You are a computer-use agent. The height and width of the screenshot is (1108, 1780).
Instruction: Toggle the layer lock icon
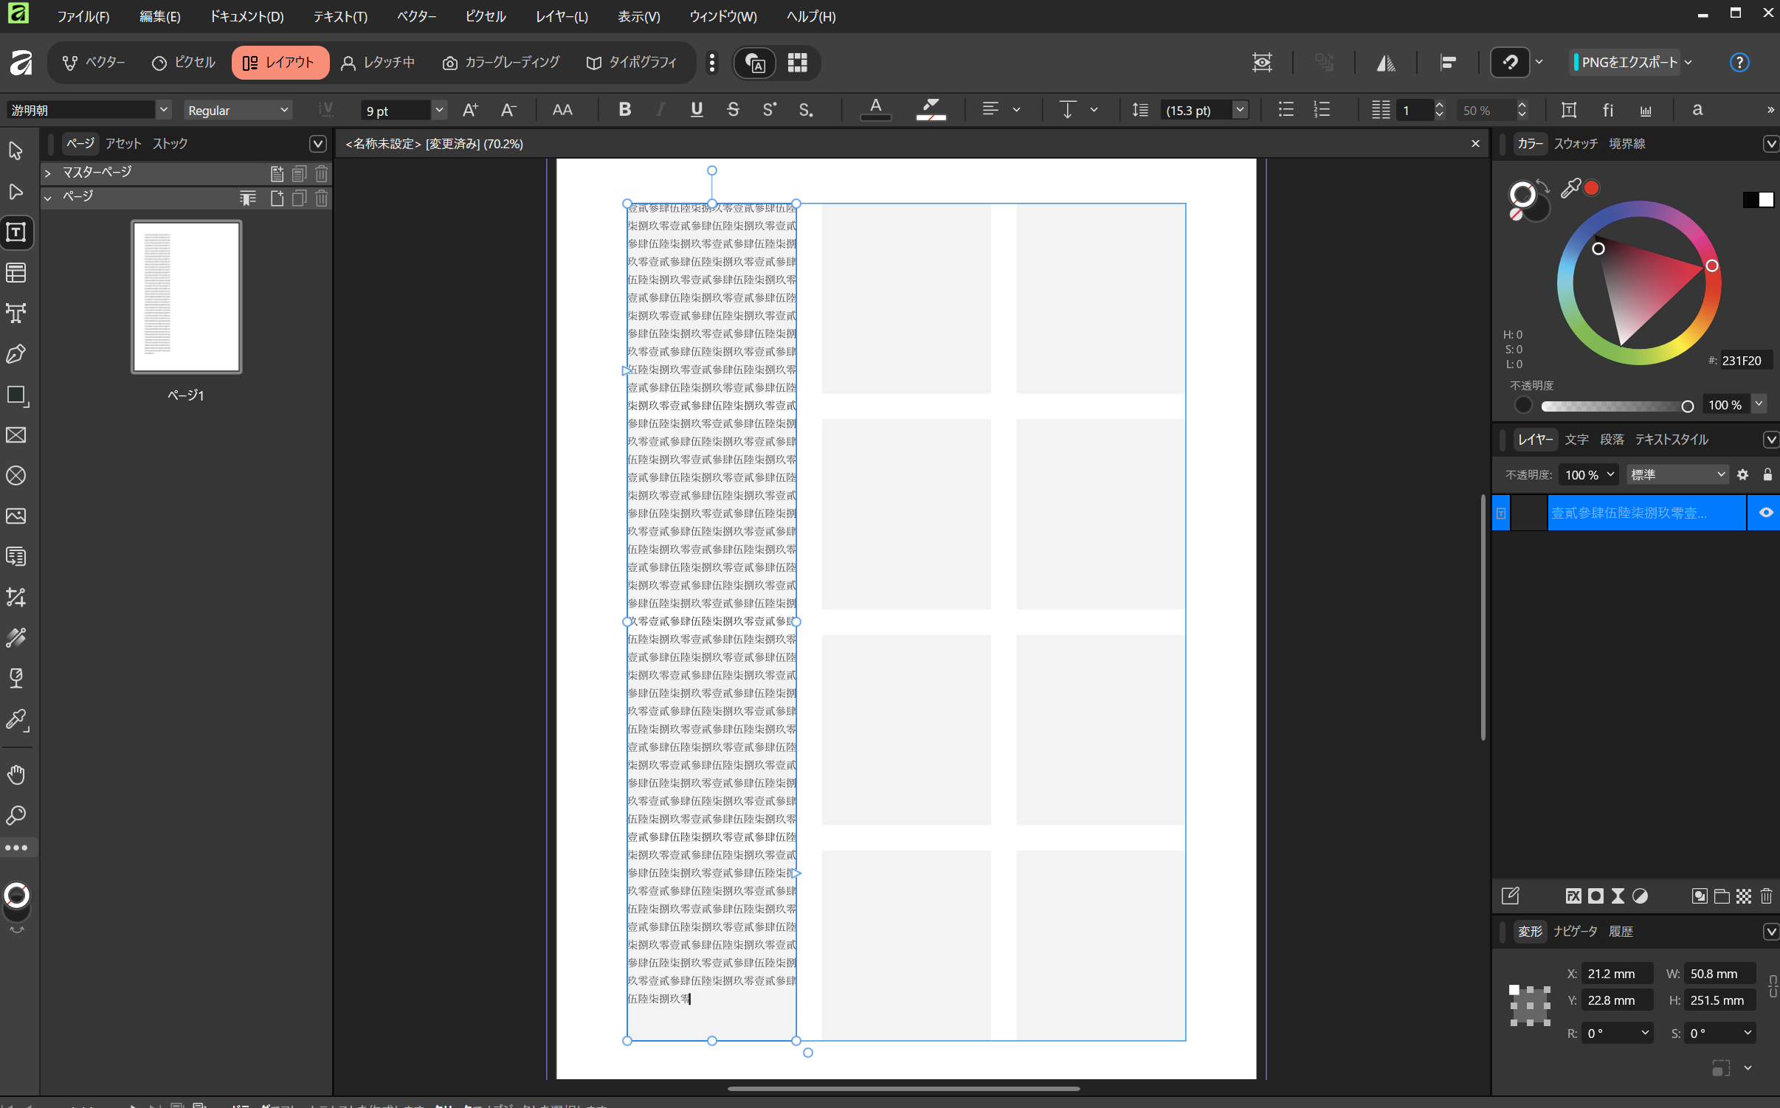1767,474
